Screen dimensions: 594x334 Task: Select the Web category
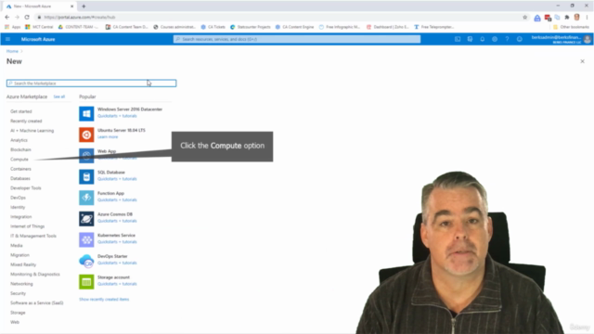[15, 322]
